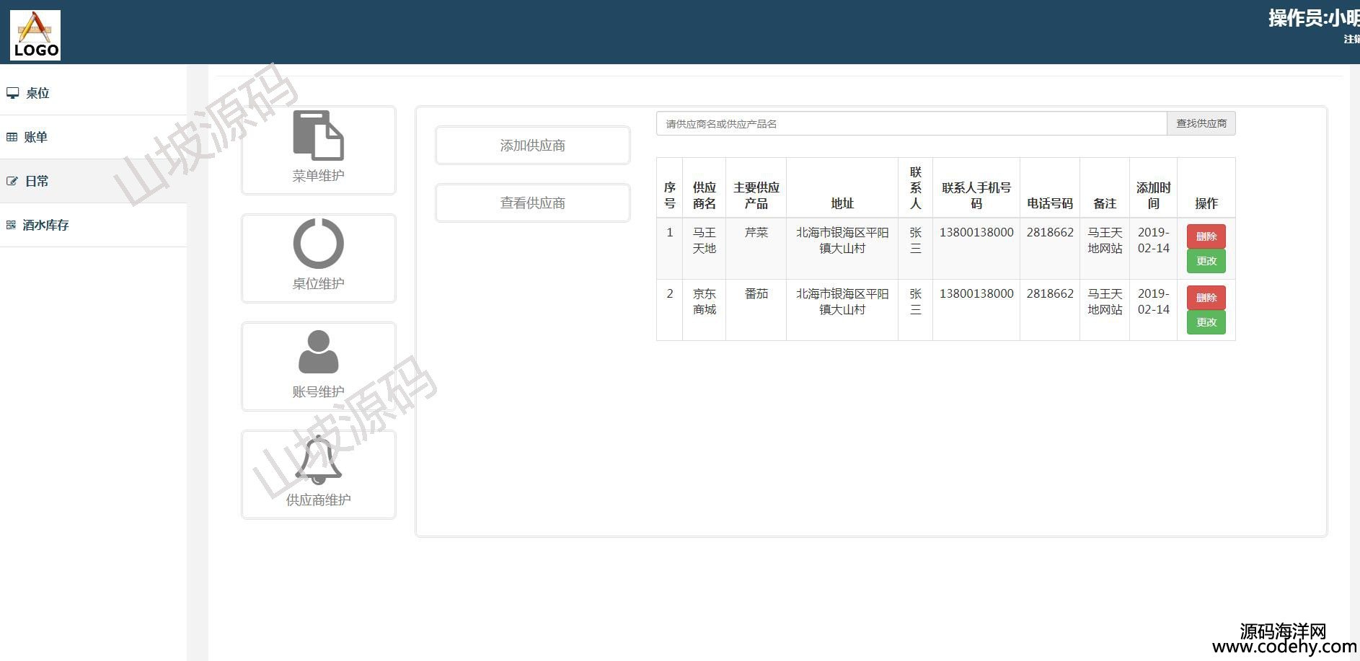1360x661 pixels.
Task: Click the QR-style icon beside 酒水库存
Action: point(11,225)
